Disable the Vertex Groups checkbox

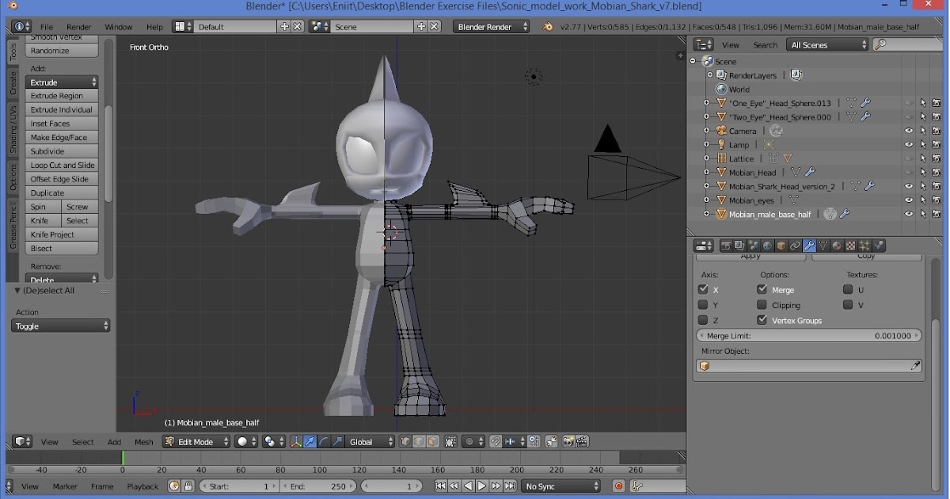[x=762, y=320]
